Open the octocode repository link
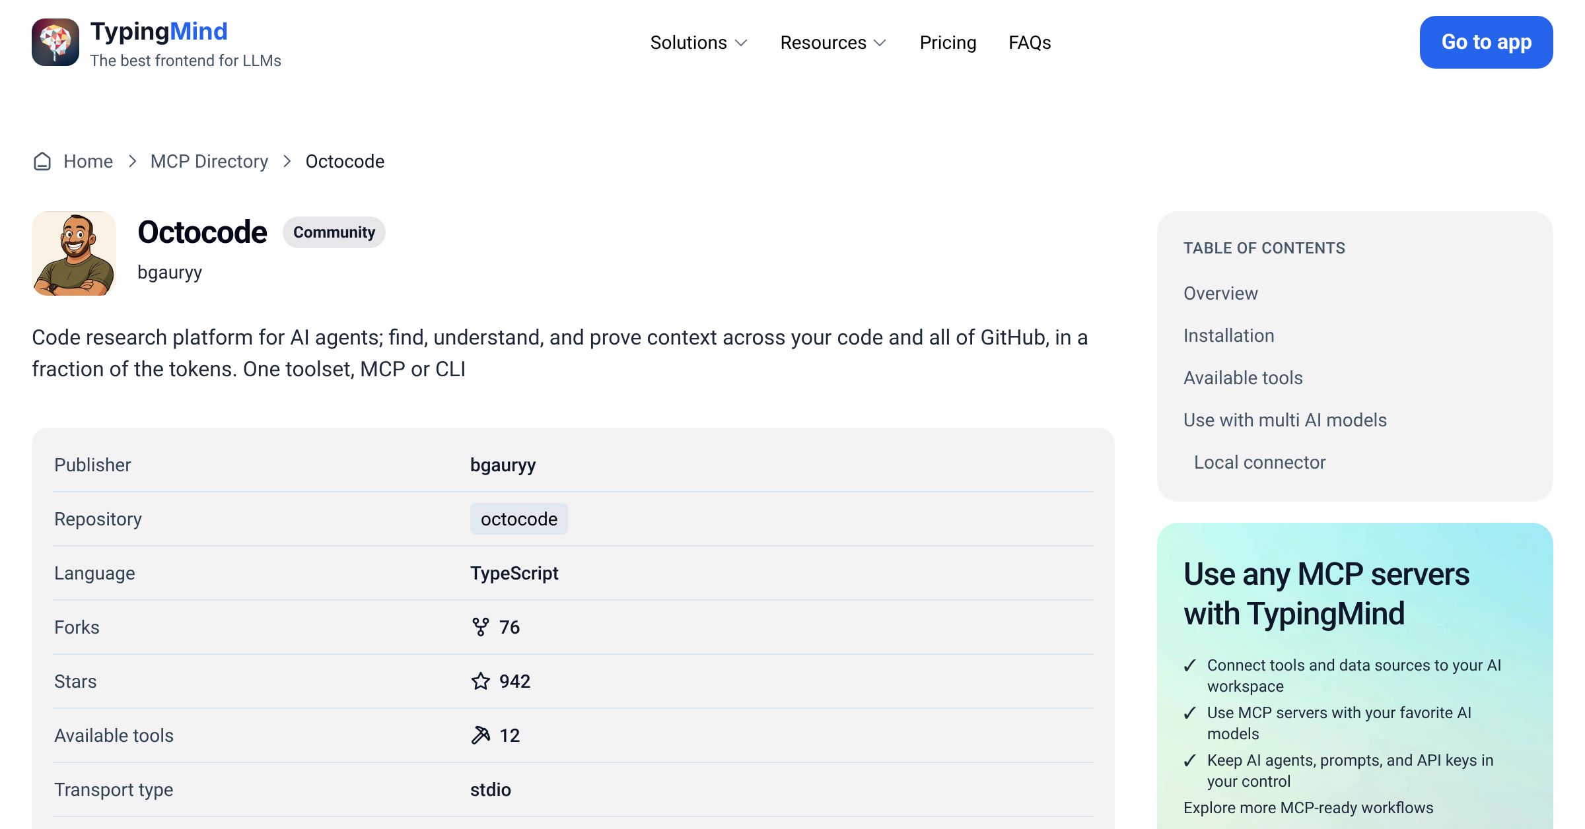This screenshot has height=829, width=1585. pos(519,519)
